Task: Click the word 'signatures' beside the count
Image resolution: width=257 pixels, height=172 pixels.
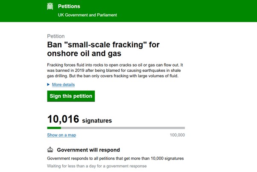Action: pos(96,121)
